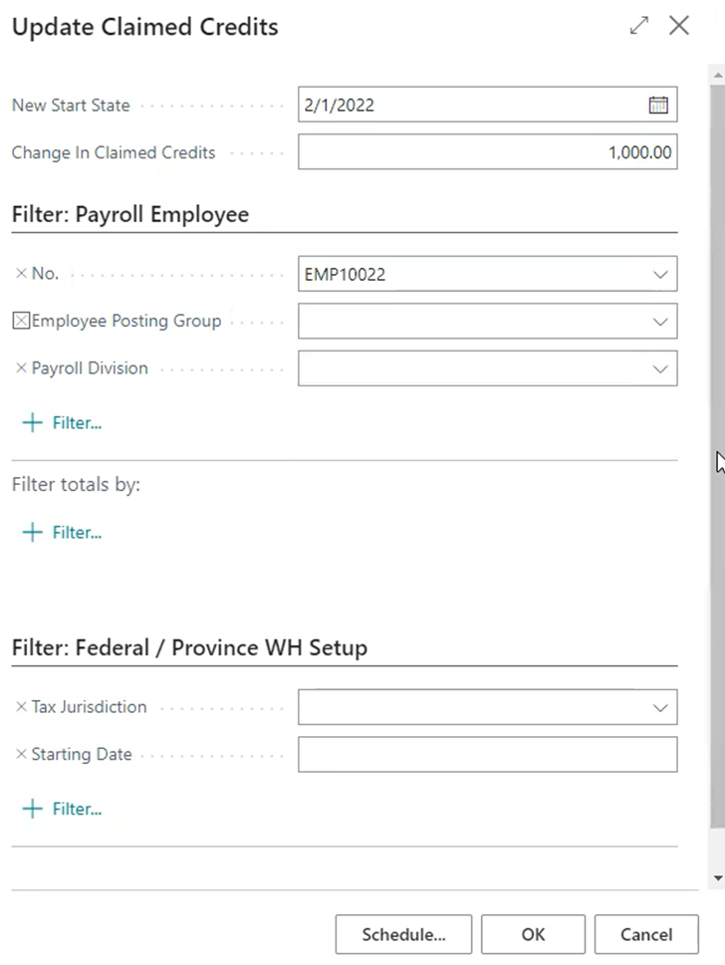Remove the Employee Posting Group filter
725x965 pixels.
pyautogui.click(x=21, y=321)
